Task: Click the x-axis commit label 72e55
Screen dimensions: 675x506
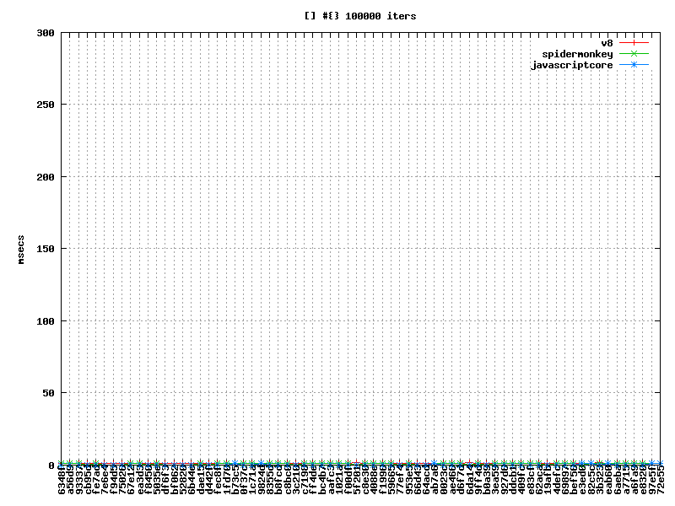Action: click(660, 479)
